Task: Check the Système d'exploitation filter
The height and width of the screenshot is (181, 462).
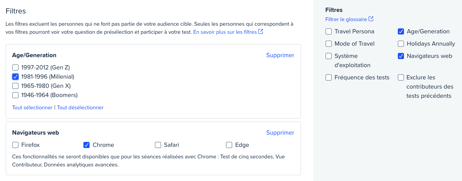Action: [329, 56]
